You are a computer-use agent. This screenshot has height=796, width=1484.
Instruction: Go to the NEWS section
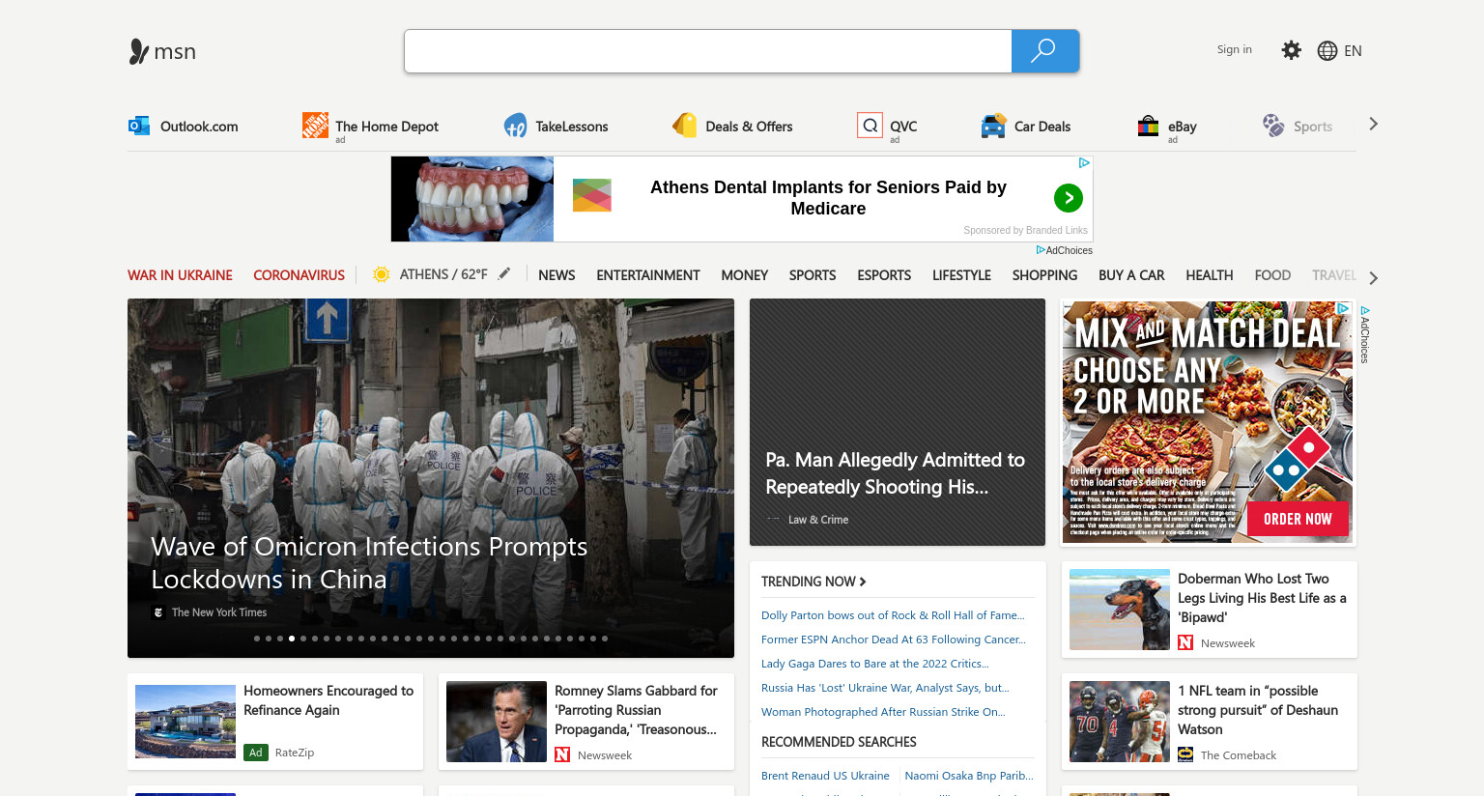[556, 275]
